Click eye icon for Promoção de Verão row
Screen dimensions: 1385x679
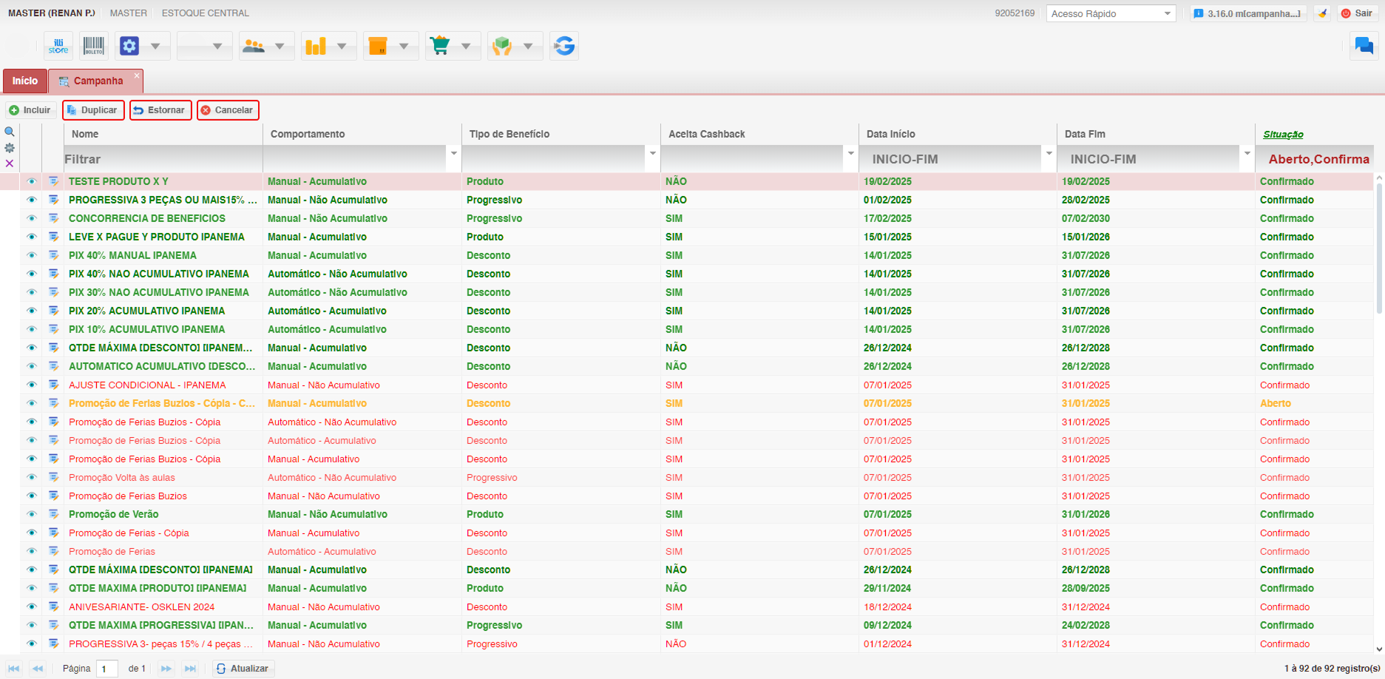31,514
